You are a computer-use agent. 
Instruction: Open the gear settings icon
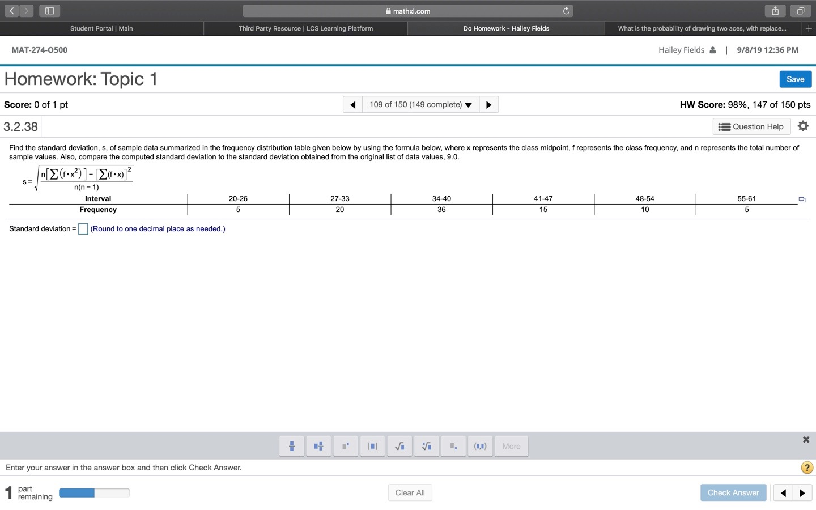[x=804, y=126]
